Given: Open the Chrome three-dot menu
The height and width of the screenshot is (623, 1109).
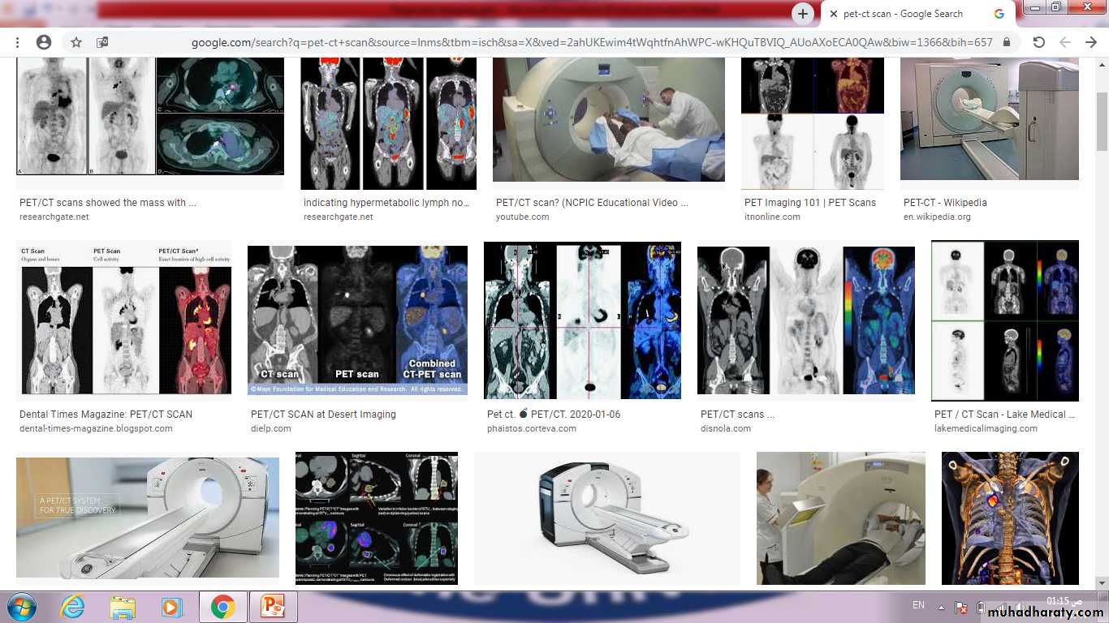Looking at the screenshot, I should pos(17,42).
